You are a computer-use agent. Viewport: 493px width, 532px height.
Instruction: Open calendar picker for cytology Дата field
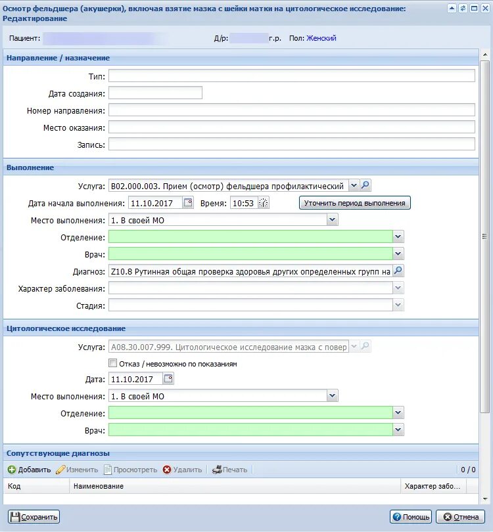click(x=168, y=379)
